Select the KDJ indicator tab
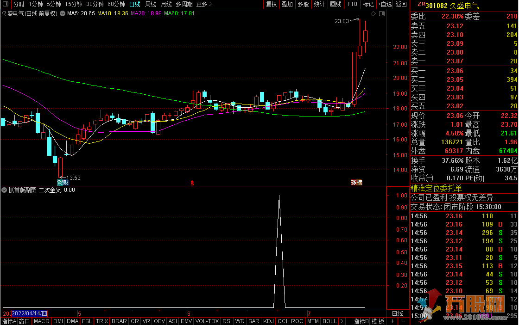This screenshot has width=519, height=325. click(268, 321)
